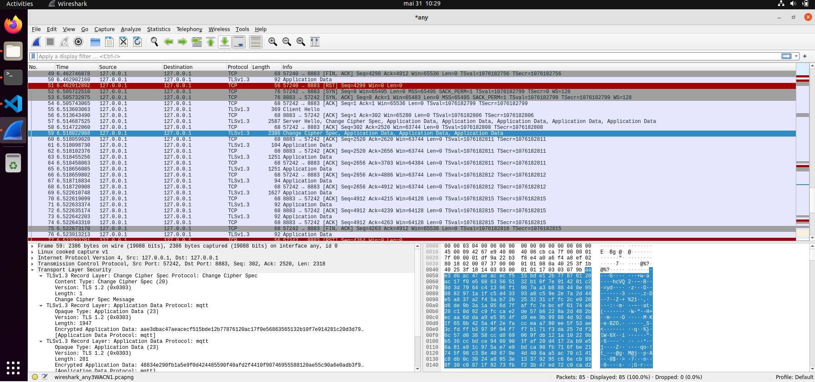Reload this capture file
The height and width of the screenshot is (382, 815).
pyautogui.click(x=137, y=42)
